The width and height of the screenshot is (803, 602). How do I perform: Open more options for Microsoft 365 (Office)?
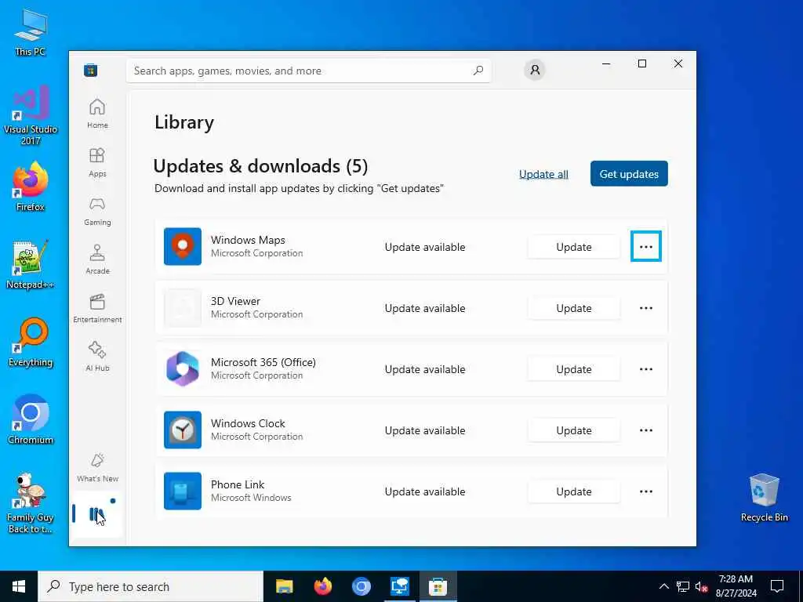click(646, 369)
